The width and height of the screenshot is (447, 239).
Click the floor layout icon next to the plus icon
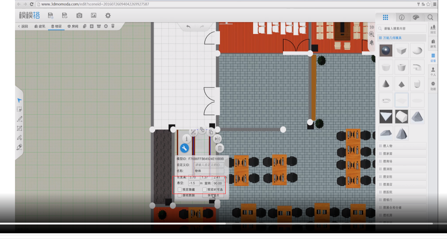pos(99,26)
